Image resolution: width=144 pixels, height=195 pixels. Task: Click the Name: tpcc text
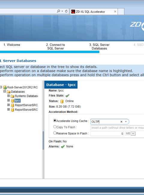(x=56, y=90)
